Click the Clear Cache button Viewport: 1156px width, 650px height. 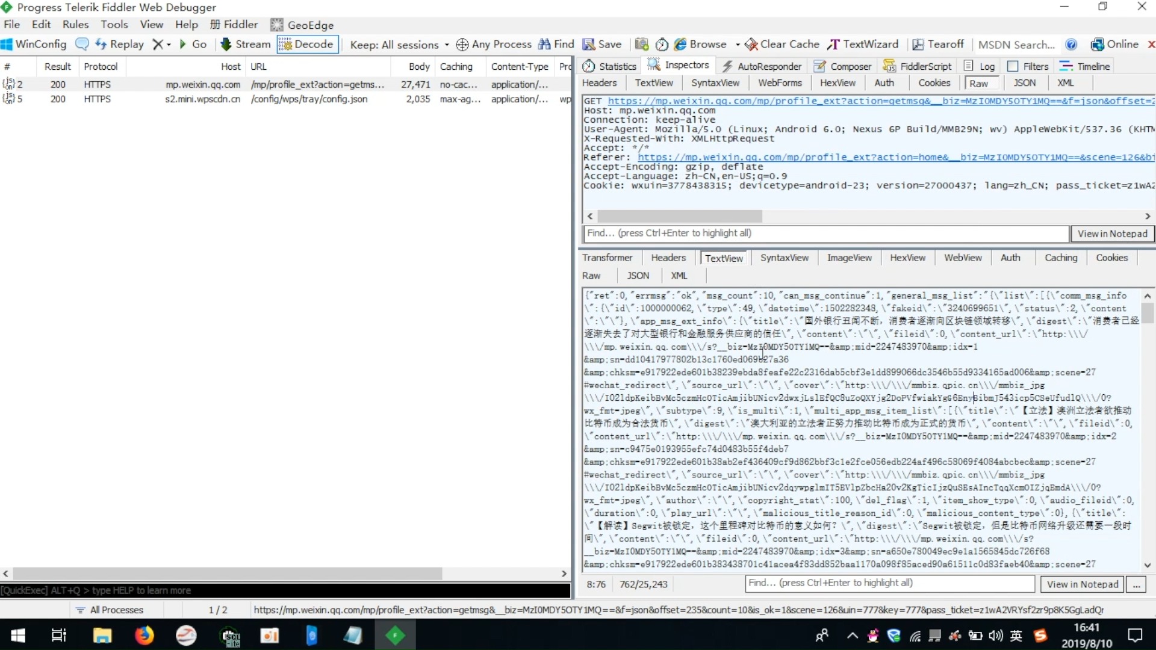point(782,44)
